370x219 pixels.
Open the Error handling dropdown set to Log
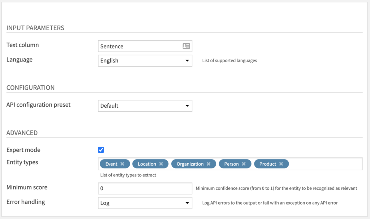145,203
